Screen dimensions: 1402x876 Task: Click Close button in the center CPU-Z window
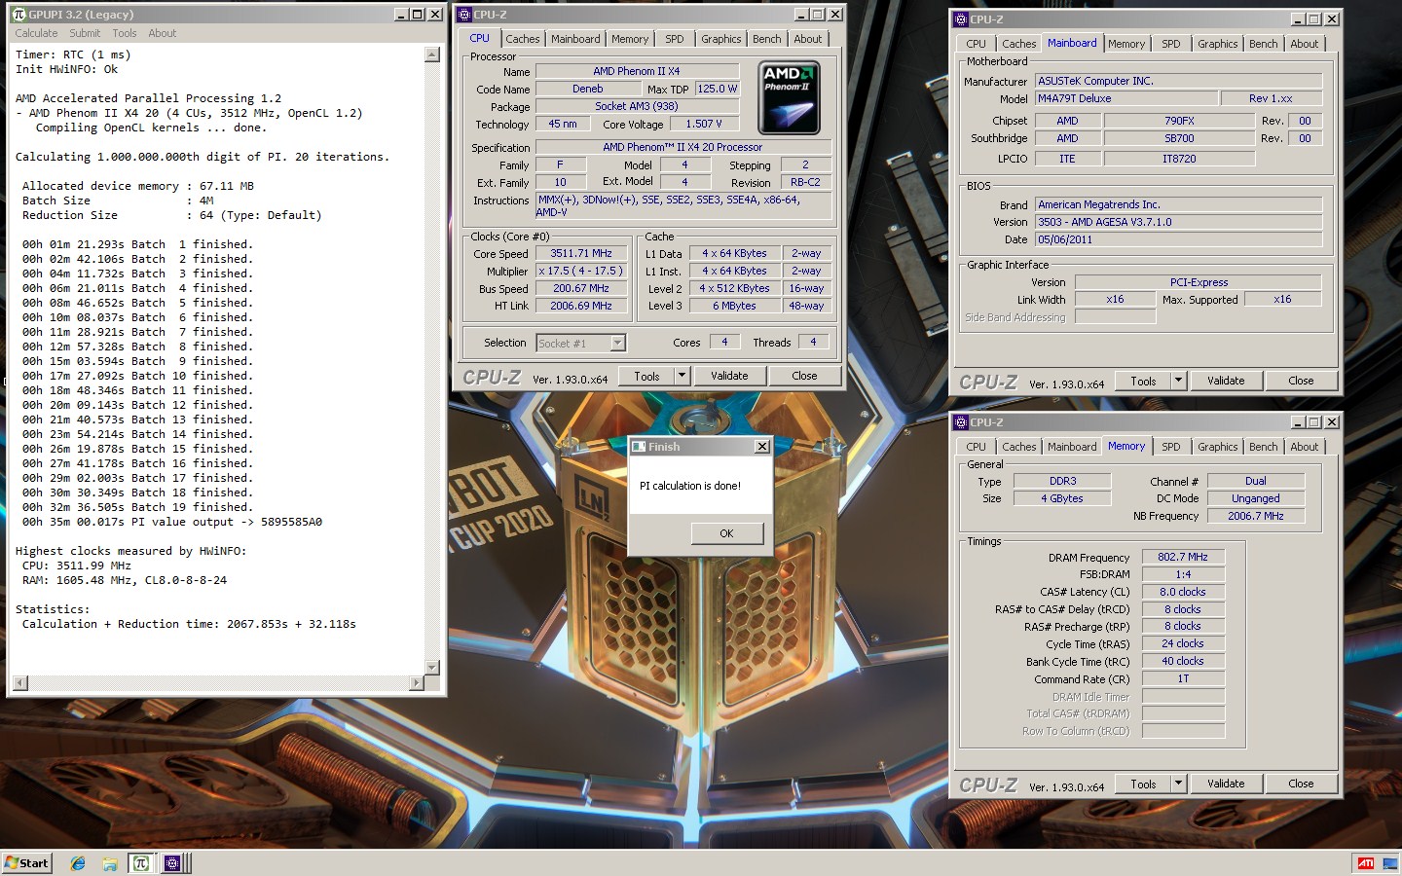[804, 376]
